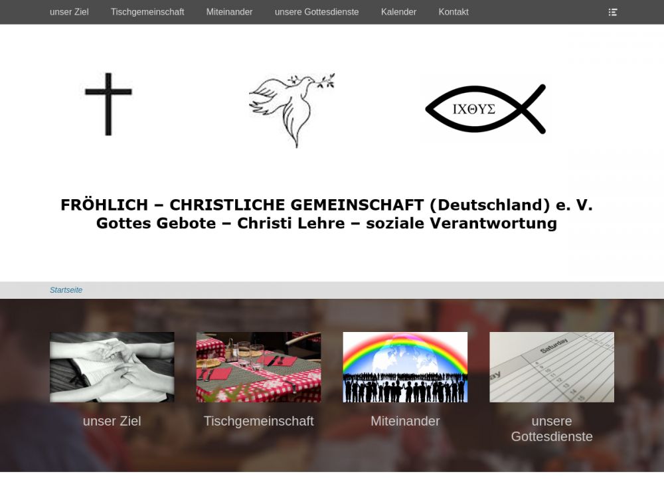Screen dimensions: 664x498
Task: Click the black cross symbol
Action: point(108,104)
